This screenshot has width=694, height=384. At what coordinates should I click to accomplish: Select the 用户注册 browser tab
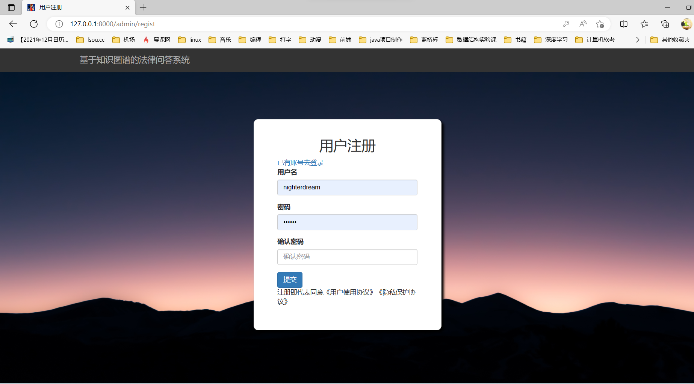click(78, 8)
